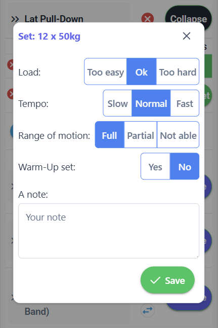Viewport: 218px width, 328px height.
Task: Click the checkmark icon on Save
Action: pos(155,280)
